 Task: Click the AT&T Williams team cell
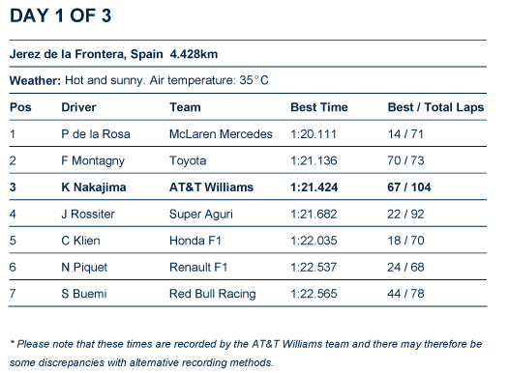pyautogui.click(x=211, y=187)
